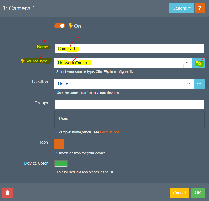This screenshot has width=209, height=201.
Task: Choose a device icon via orange ellipsis button
Action: click(x=59, y=144)
